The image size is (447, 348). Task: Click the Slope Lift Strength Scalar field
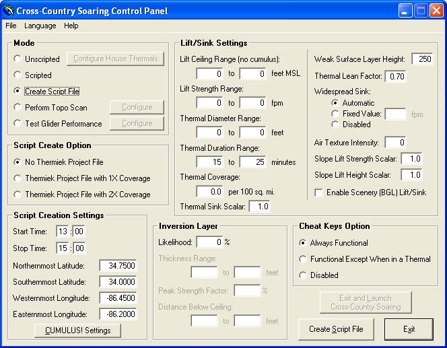[x=411, y=158]
